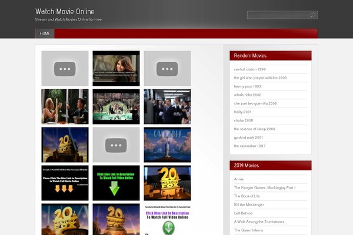Image resolution: width=353 pixels, height=235 pixels.
Task: Open the science of sleep 2006
Action: (254, 129)
